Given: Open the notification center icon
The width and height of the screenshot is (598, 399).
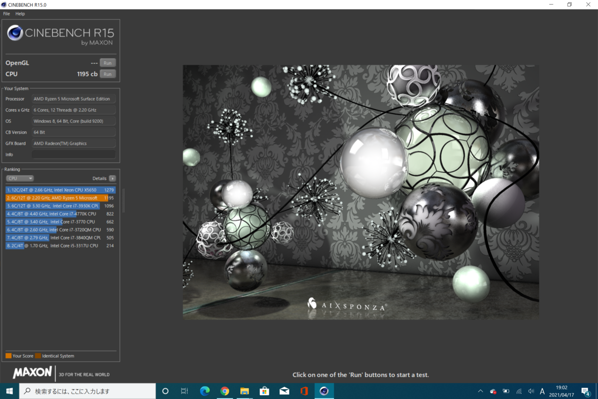Looking at the screenshot, I should pos(586,392).
